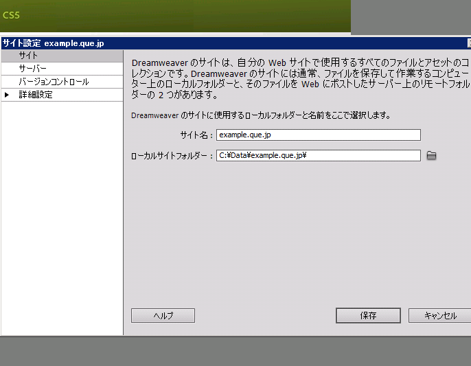Viewport: 471px width, 366px height.
Task: Expand the 詳細設定 triangle
Action: pos(7,95)
